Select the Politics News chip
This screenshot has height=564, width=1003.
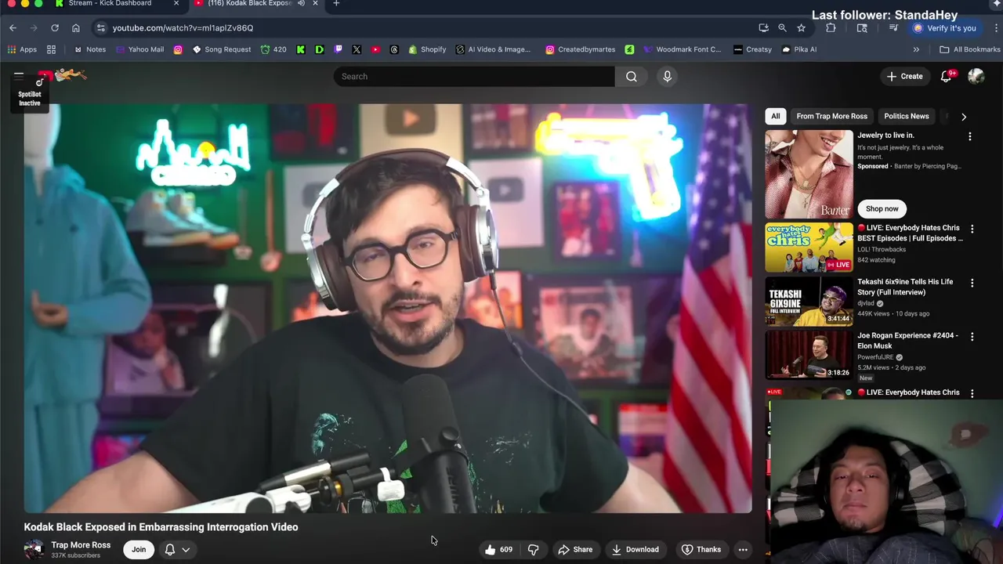tap(906, 116)
